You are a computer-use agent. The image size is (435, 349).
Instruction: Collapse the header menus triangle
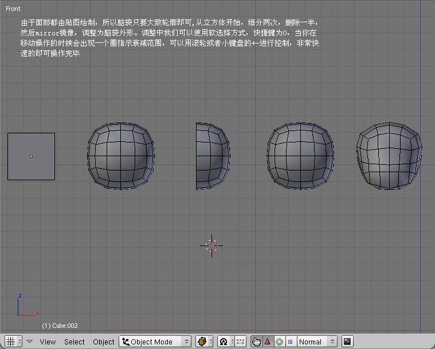[29, 342]
